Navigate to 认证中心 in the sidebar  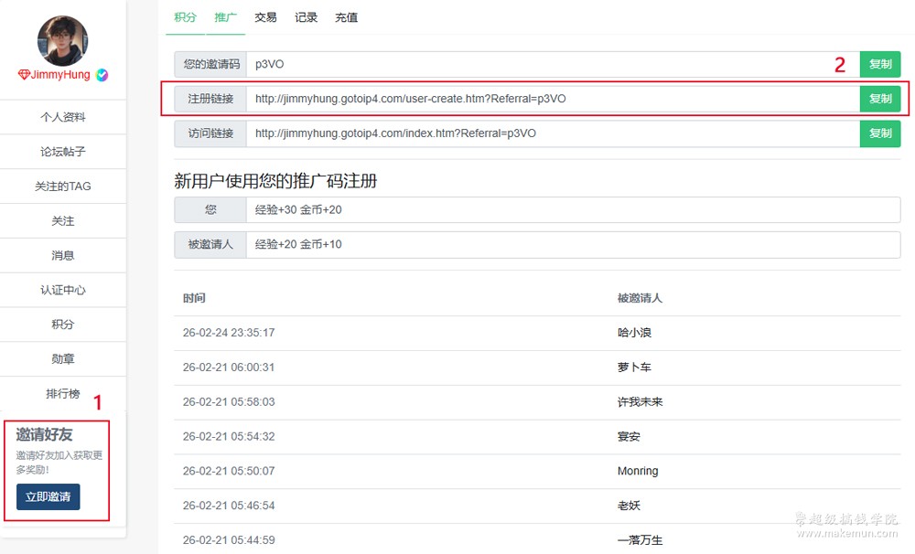pyautogui.click(x=63, y=290)
